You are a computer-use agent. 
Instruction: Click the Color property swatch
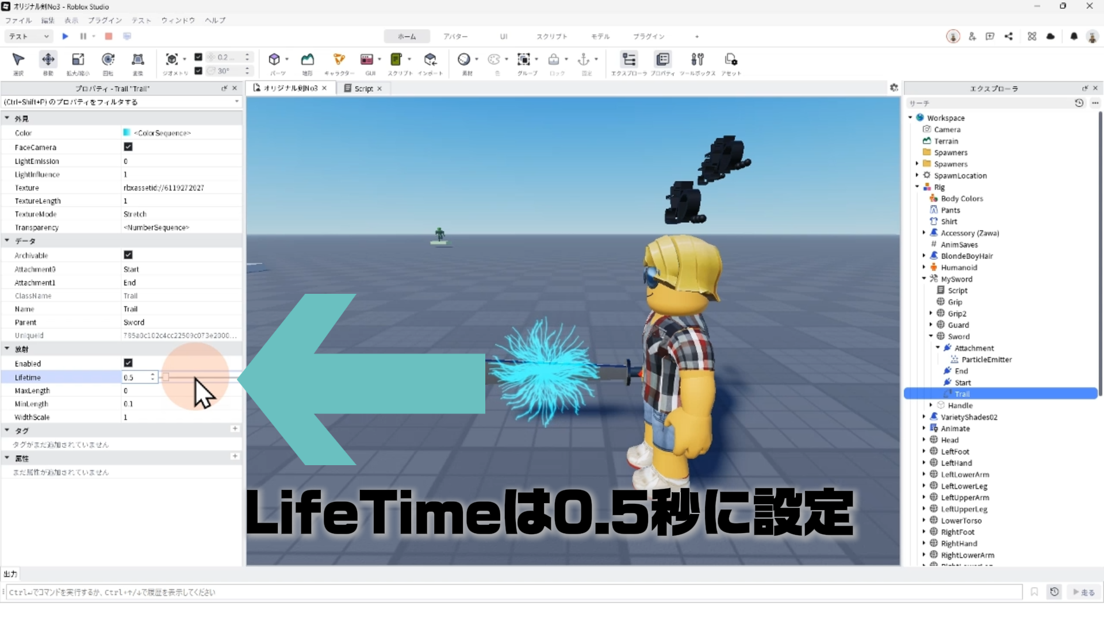point(126,133)
